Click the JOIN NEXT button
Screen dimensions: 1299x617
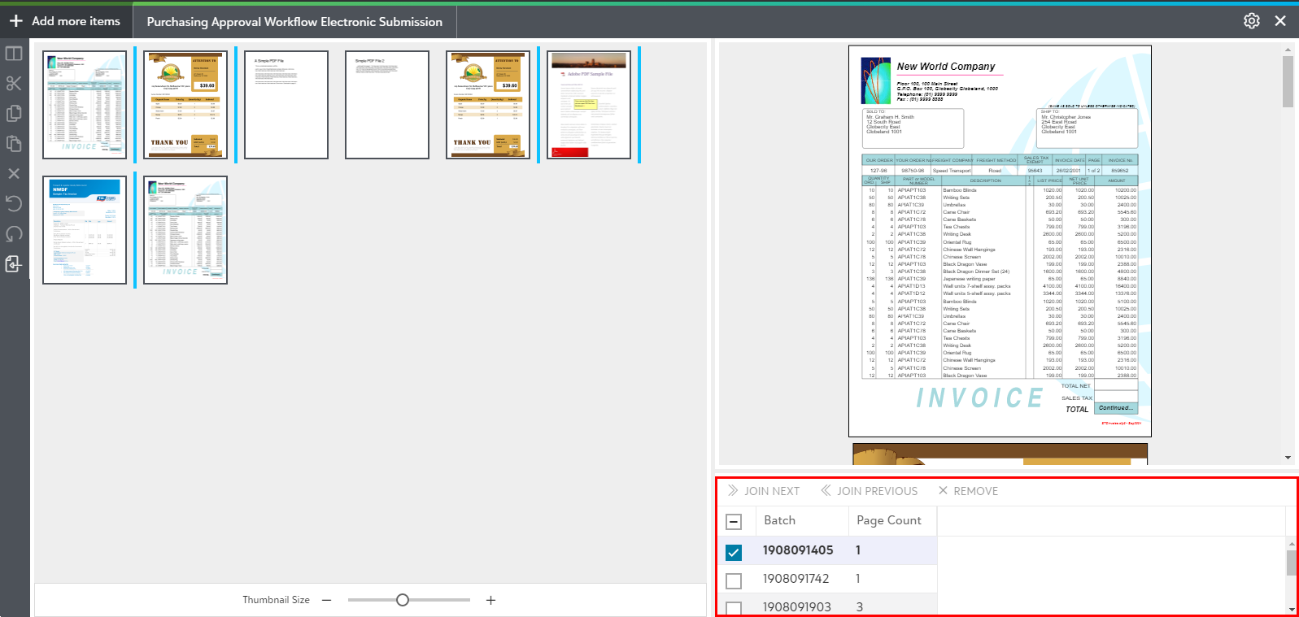764,491
